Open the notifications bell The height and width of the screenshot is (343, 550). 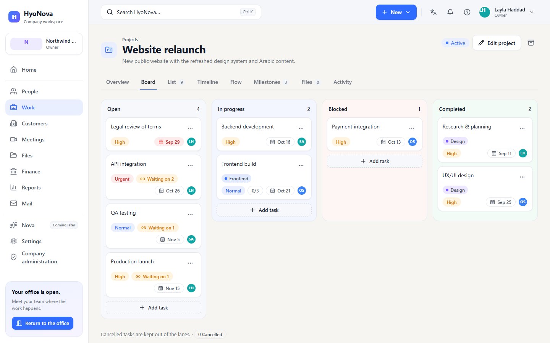(450, 12)
